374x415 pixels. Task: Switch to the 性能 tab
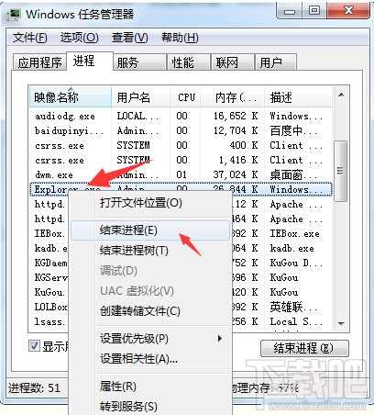point(189,62)
